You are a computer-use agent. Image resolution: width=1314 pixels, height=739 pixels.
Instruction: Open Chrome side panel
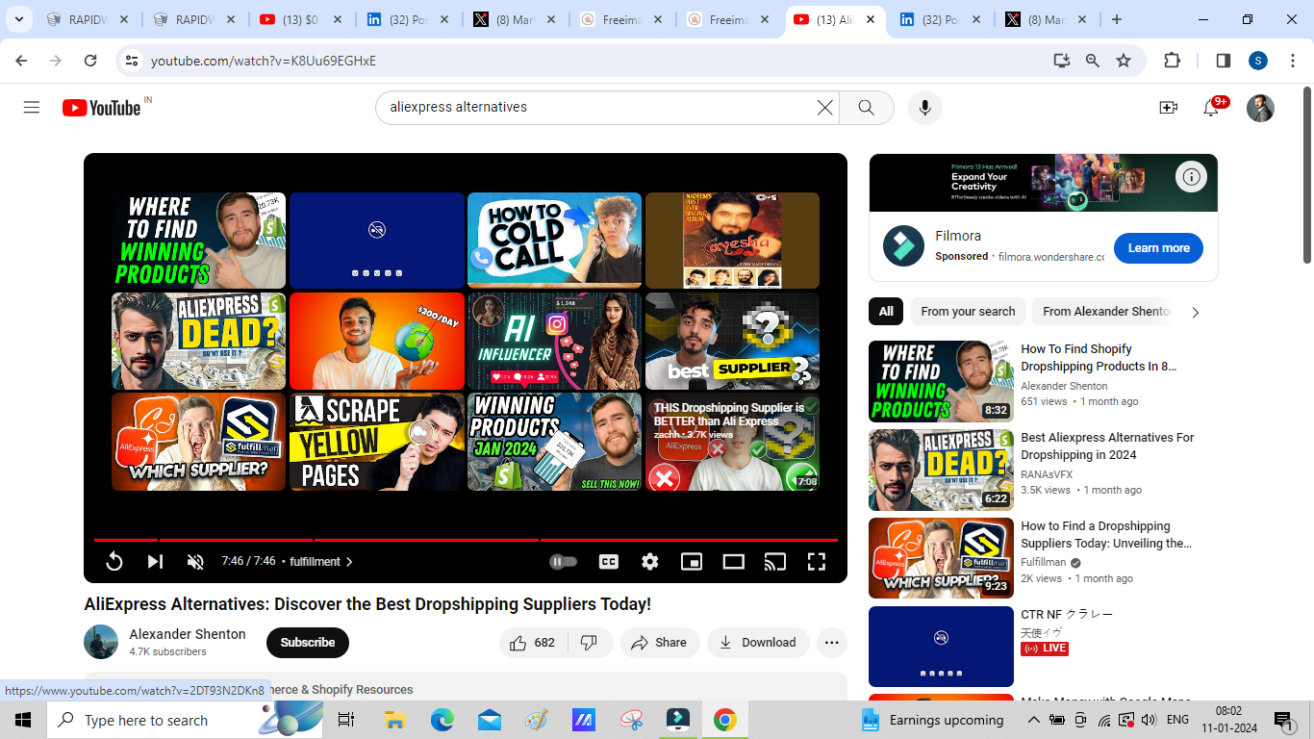coord(1224,61)
